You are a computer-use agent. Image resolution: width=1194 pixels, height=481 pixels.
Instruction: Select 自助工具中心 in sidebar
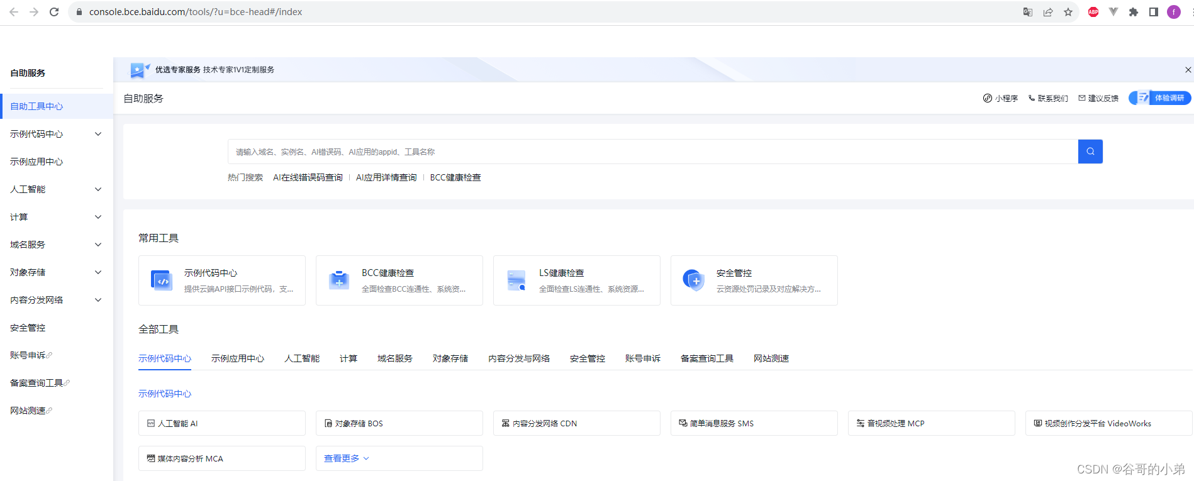coord(57,106)
